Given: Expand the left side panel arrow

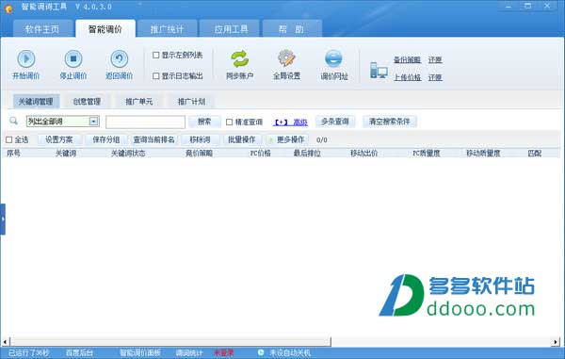Looking at the screenshot, I should pyautogui.click(x=3, y=220).
